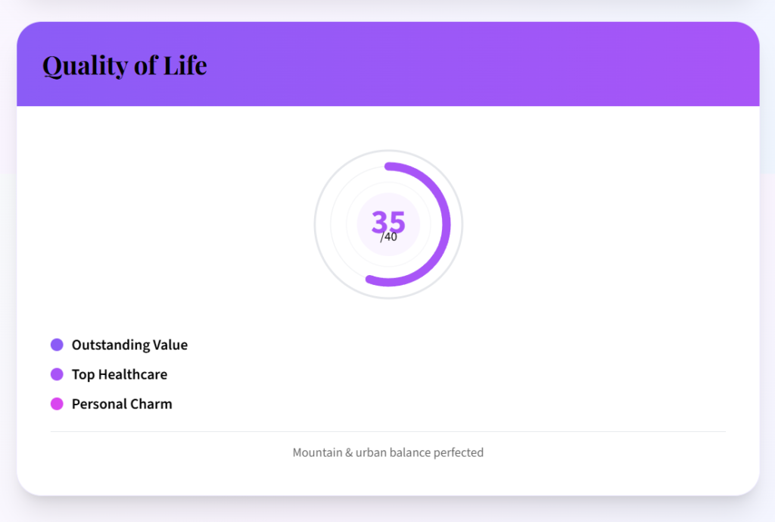The image size is (775, 522).
Task: Click the divider line above the footer caption
Action: point(388,432)
